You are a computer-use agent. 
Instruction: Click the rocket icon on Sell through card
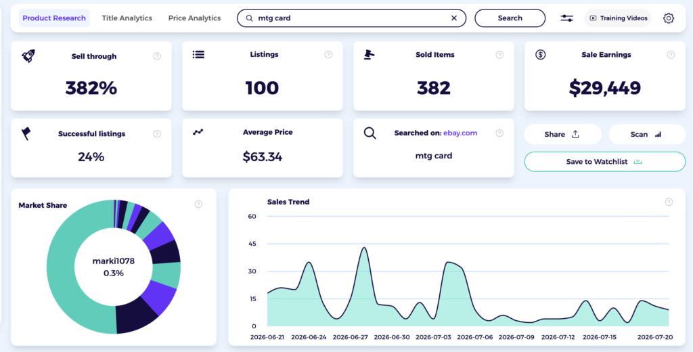pyautogui.click(x=28, y=56)
